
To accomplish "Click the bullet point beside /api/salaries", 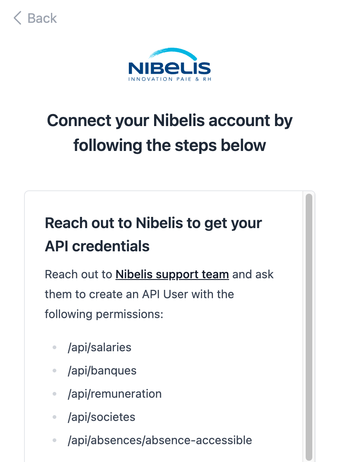I will tap(54, 348).
